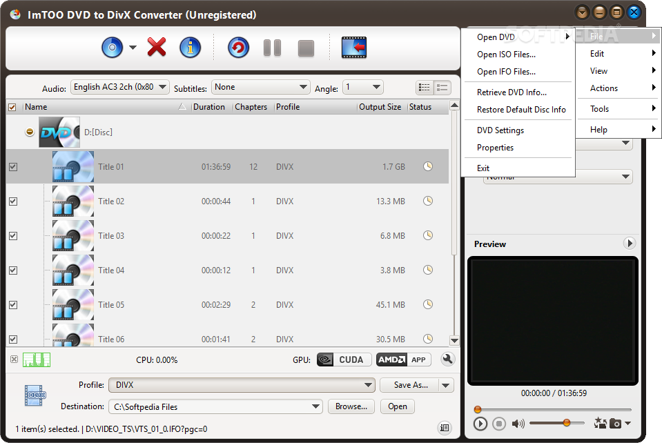Viewport: 662px width, 443px height.
Task: Toggle the AMD APP acceleration button
Action: click(404, 360)
